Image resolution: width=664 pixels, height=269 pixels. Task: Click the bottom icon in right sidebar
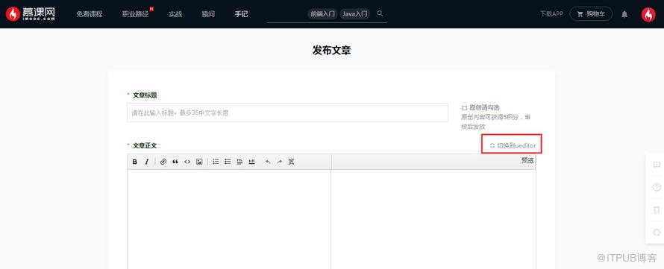click(657, 232)
